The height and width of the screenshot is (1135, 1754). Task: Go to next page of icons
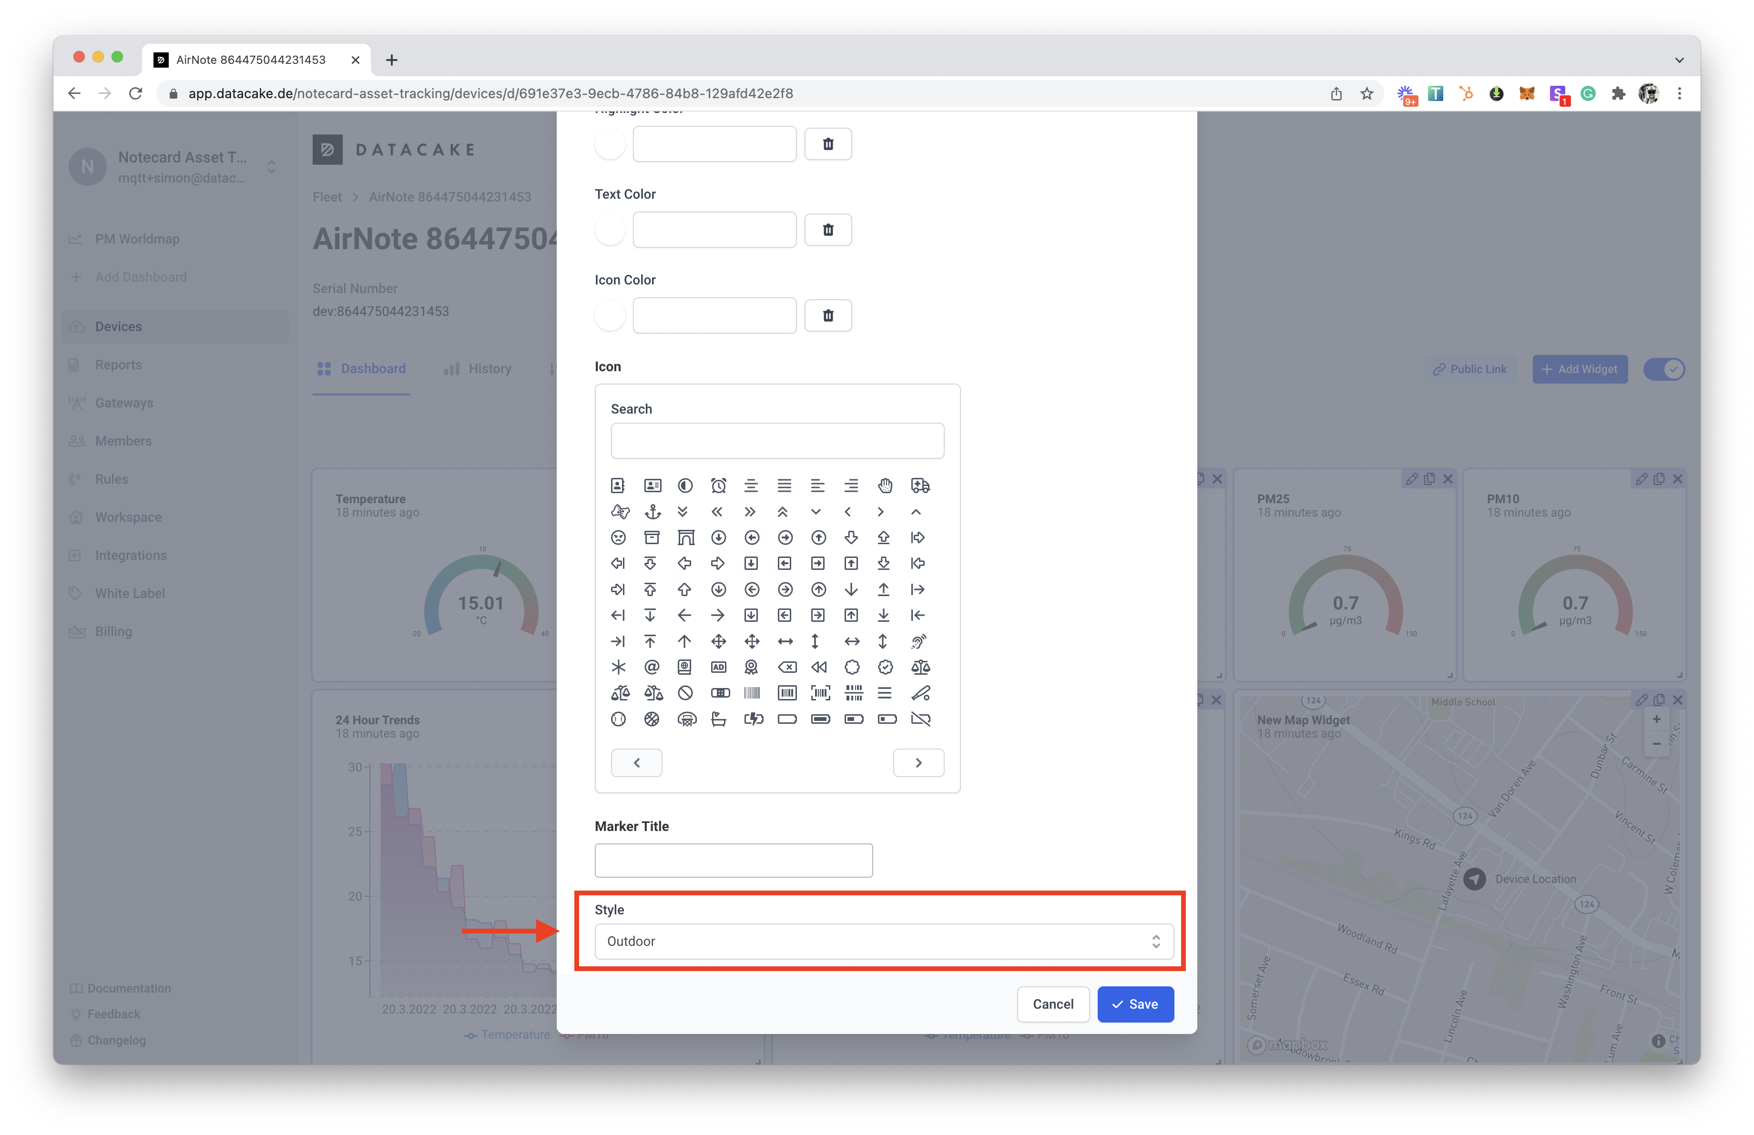tap(918, 762)
